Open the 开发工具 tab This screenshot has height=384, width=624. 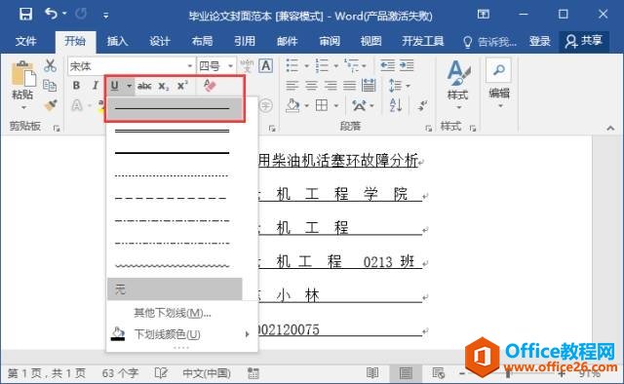point(422,41)
